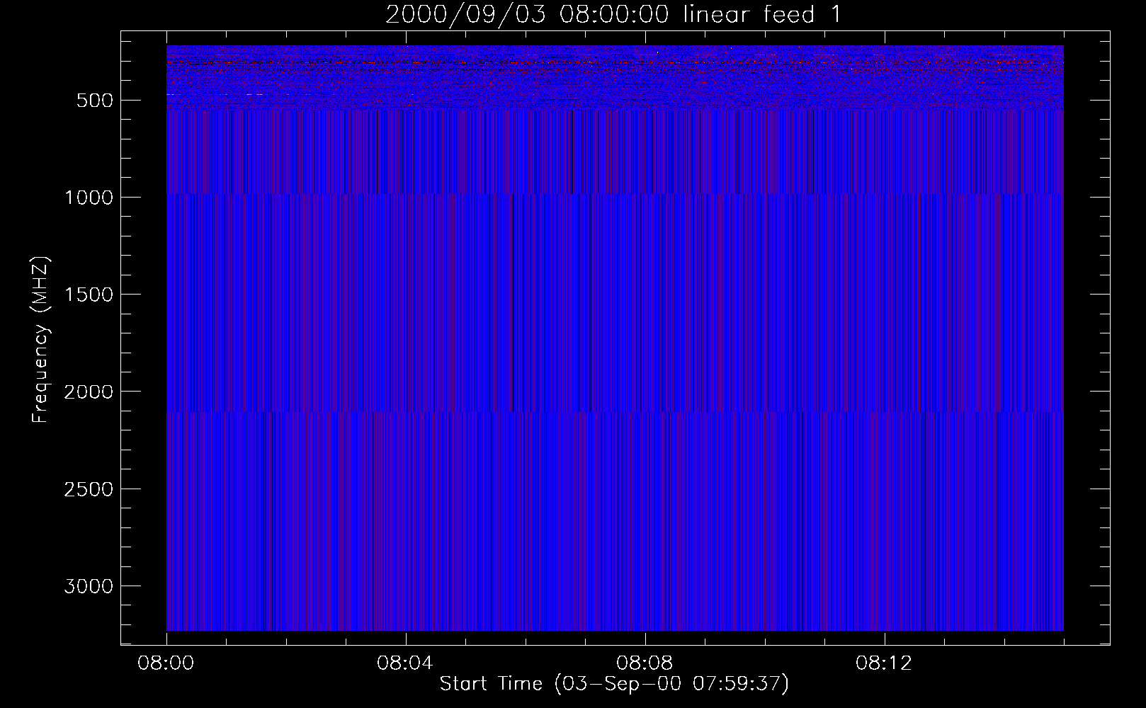1146x708 pixels.
Task: Click the 2000 frequency tick label
Action: point(89,392)
